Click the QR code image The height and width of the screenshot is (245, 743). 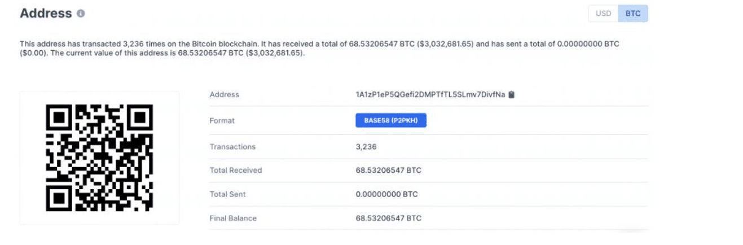99,158
